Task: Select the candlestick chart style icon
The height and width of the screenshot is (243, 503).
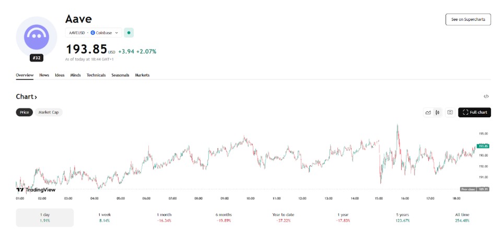Action: click(x=437, y=112)
